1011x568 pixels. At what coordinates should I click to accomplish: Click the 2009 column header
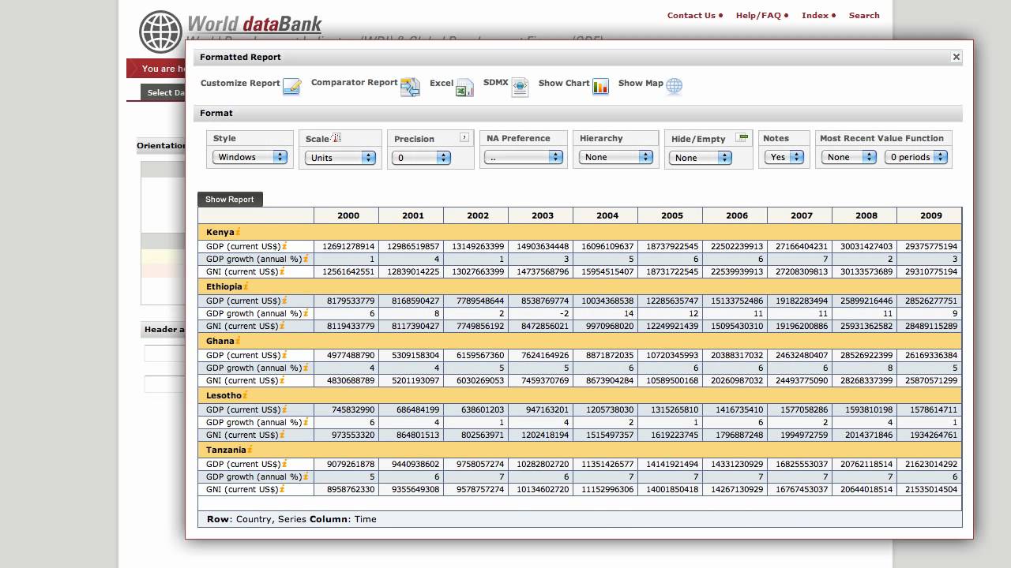(x=930, y=215)
